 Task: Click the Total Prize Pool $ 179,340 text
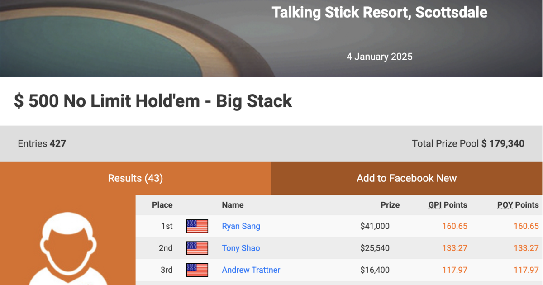coord(468,144)
